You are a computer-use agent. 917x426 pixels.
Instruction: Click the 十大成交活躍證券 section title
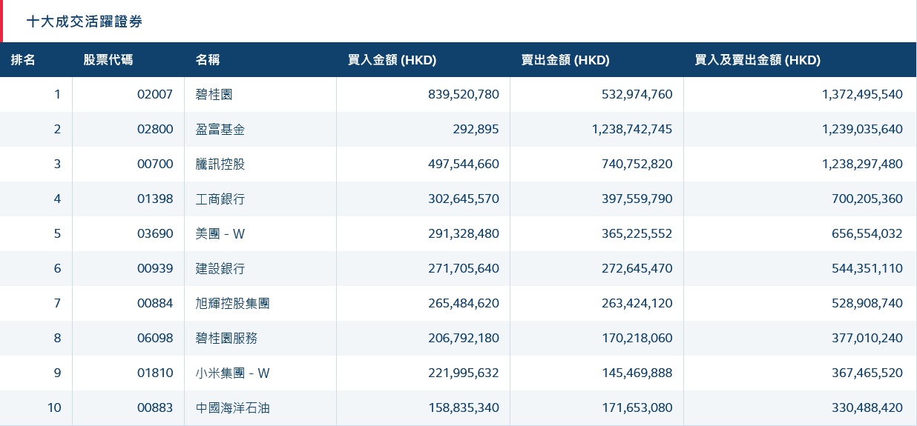click(85, 21)
